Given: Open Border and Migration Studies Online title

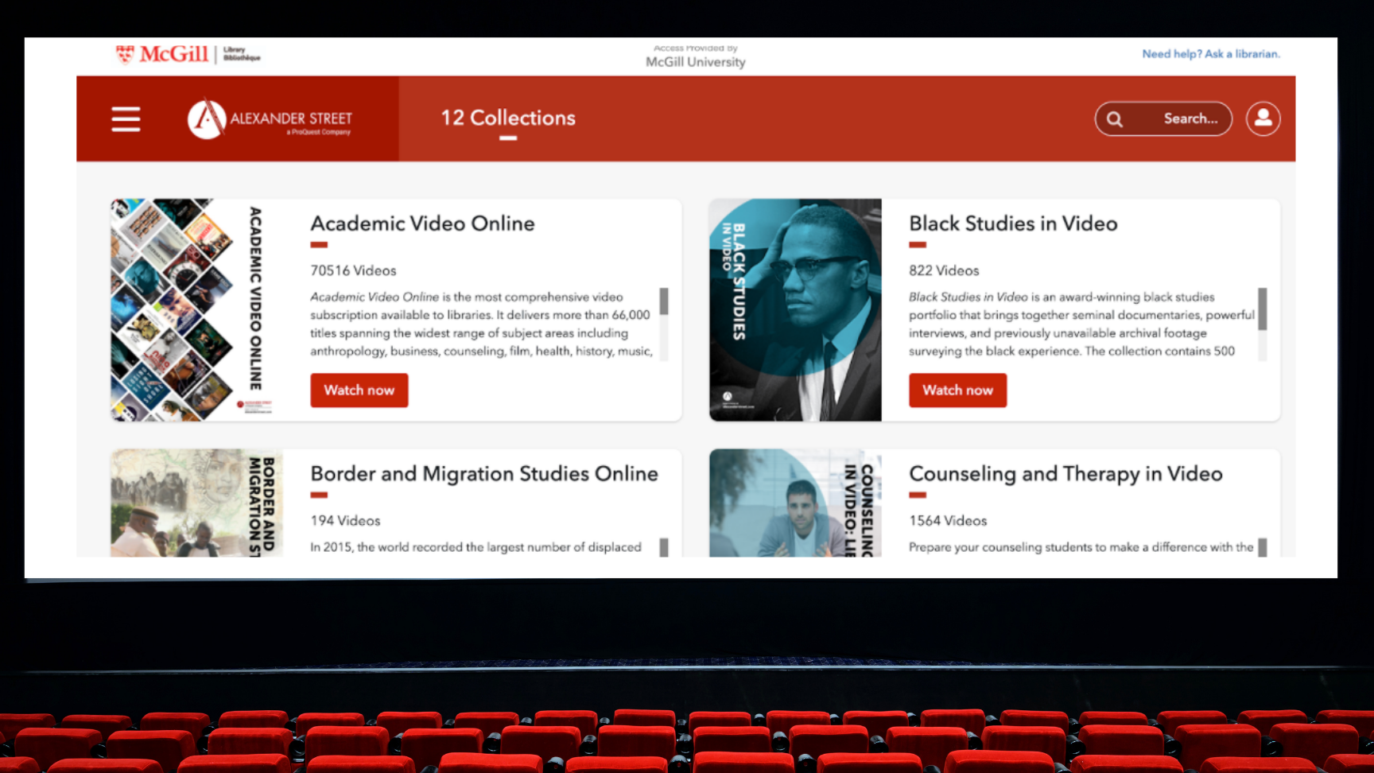Looking at the screenshot, I should click(484, 474).
